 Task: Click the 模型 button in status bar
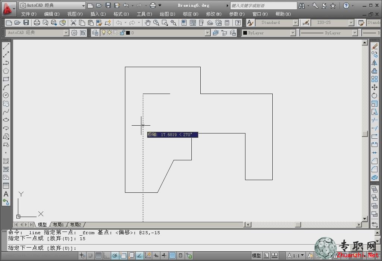(x=256, y=255)
